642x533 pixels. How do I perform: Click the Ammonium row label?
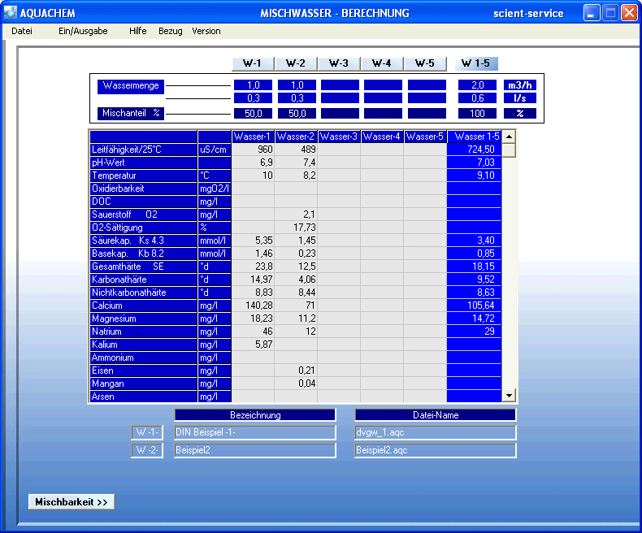pyautogui.click(x=143, y=357)
